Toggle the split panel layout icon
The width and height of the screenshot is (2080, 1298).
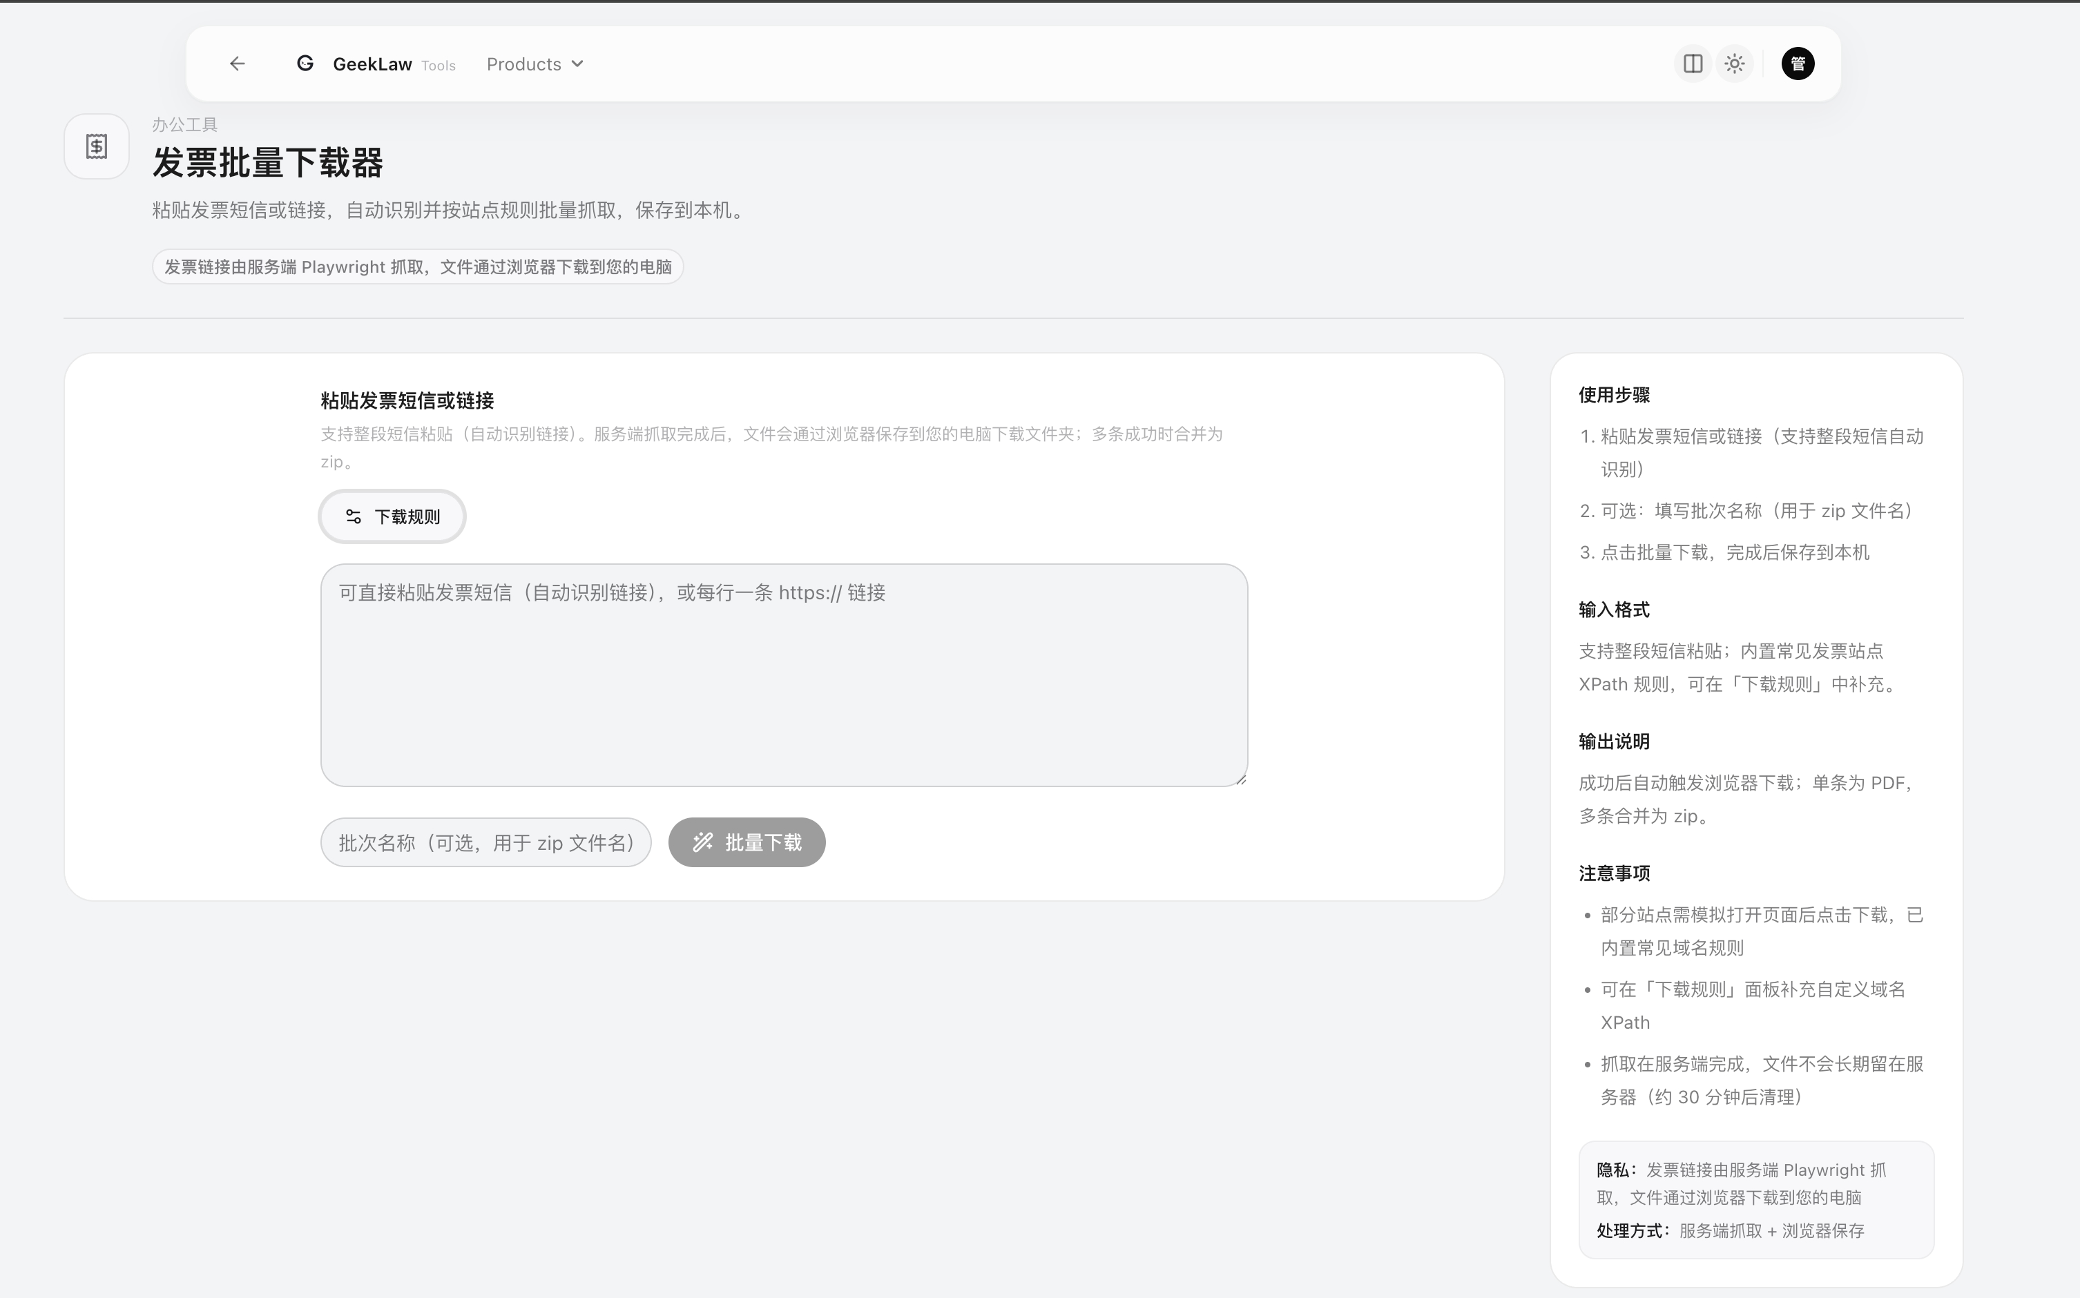(x=1693, y=64)
